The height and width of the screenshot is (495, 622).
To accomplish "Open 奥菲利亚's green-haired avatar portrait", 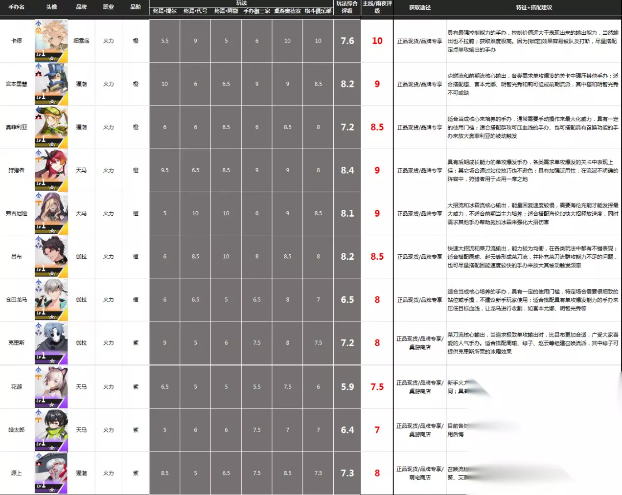I will point(51,127).
